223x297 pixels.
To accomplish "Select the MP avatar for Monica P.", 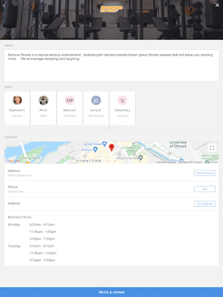I will (x=70, y=100).
